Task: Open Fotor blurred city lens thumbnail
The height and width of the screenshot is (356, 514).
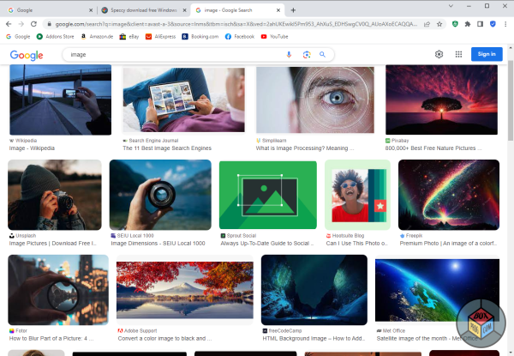Action: (x=58, y=290)
